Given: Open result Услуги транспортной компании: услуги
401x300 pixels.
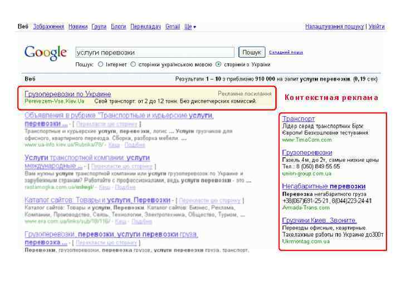Looking at the screenshot, I should pyautogui.click(x=87, y=158).
